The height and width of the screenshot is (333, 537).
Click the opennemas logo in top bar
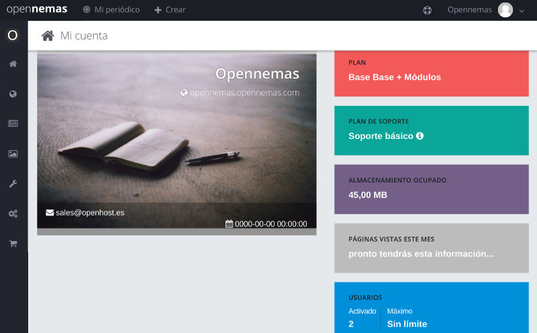click(37, 9)
